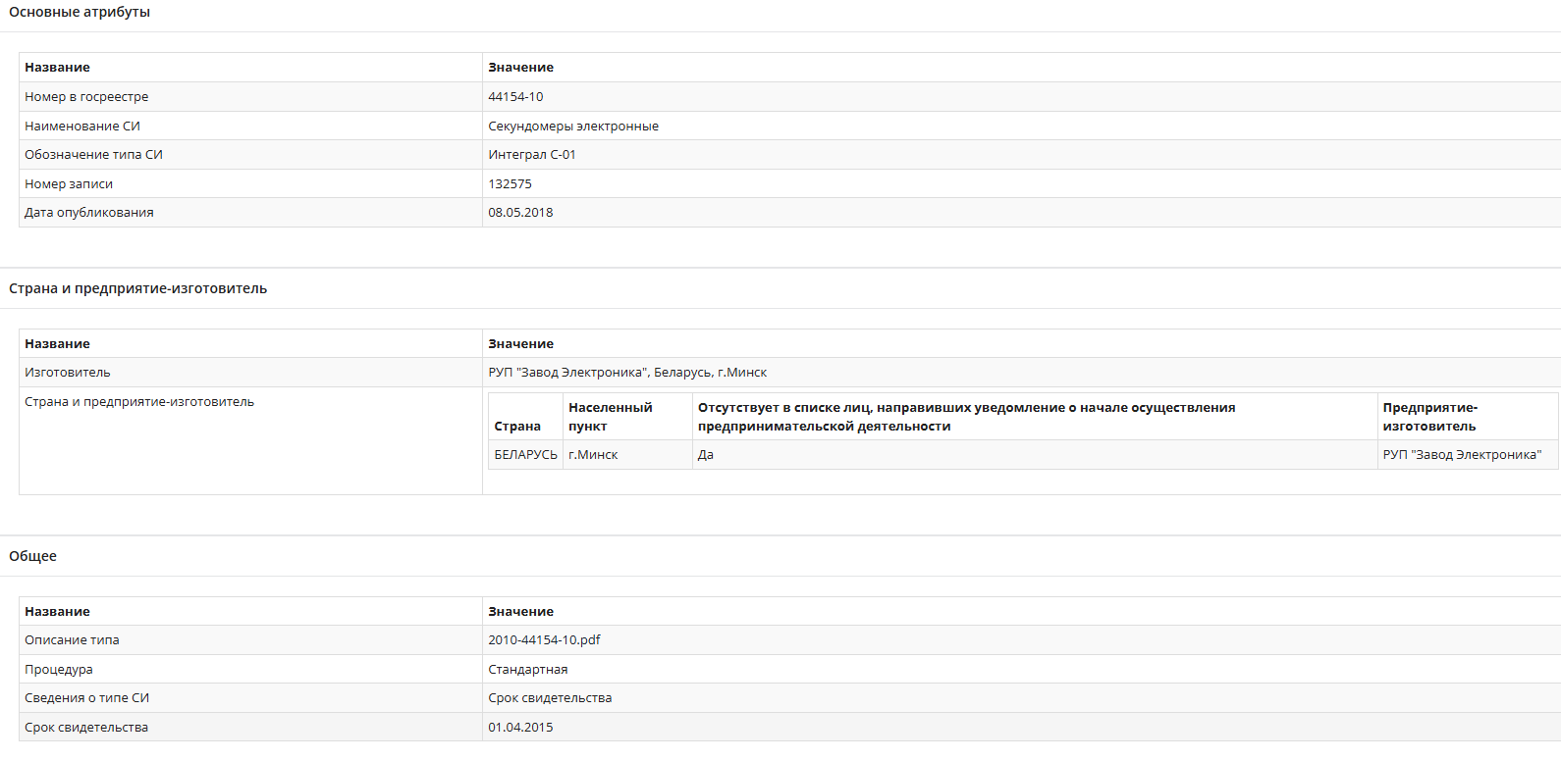Click the Изготовитель row label
The width and height of the screenshot is (1561, 761).
(68, 373)
